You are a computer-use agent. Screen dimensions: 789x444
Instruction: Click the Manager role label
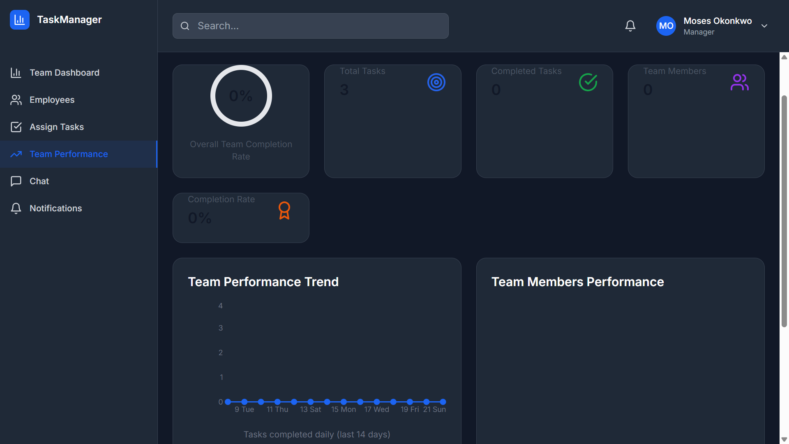[x=699, y=32]
